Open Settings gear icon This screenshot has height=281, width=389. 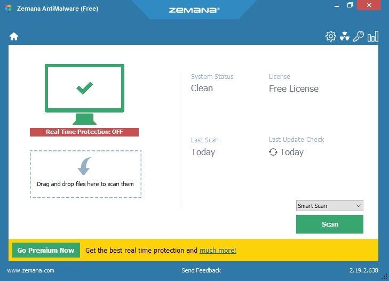pos(331,36)
